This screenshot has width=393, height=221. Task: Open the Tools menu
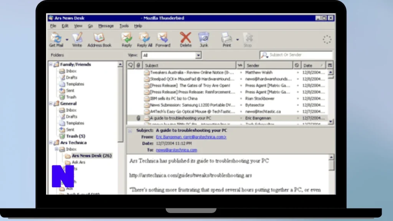[x=124, y=26]
